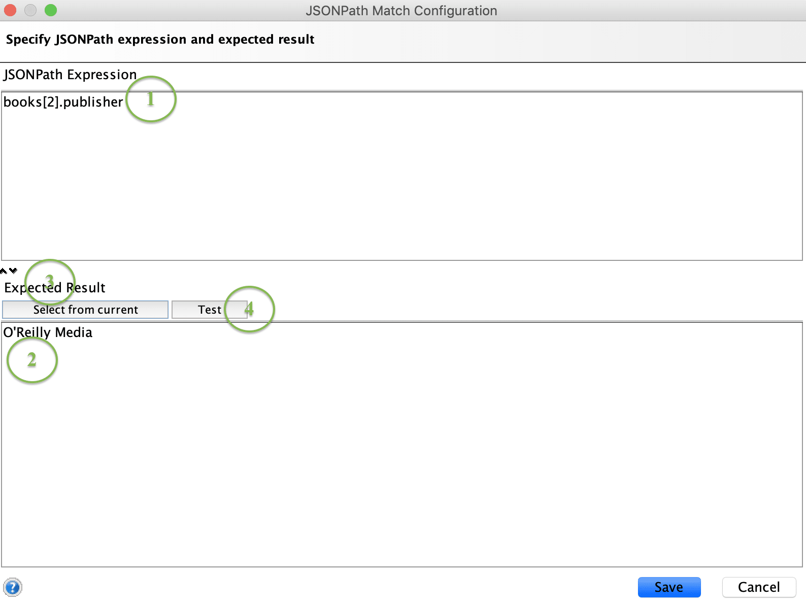Screen dimensions: 806x605
Task: Click the O'Reilly Media expected result text
Action: coord(48,332)
